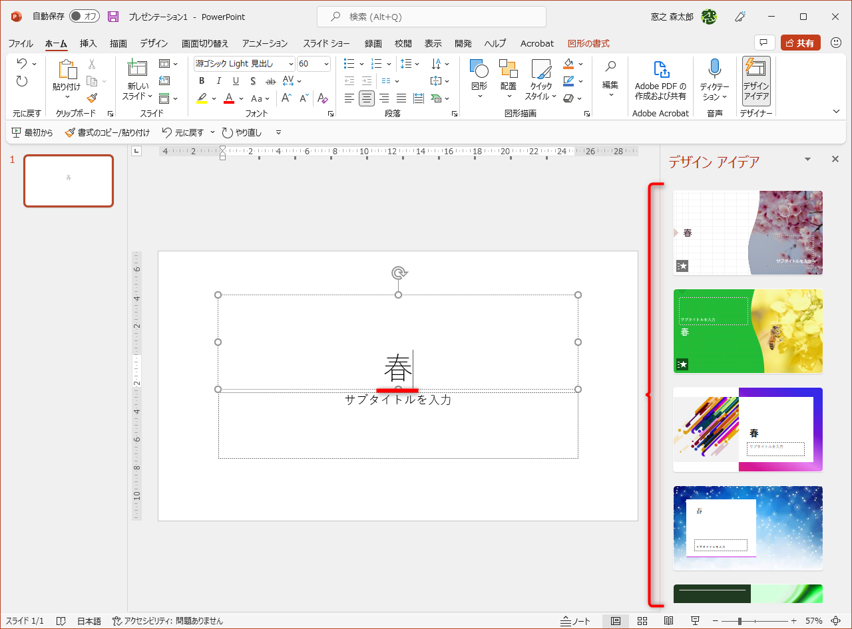The height and width of the screenshot is (629, 852).
Task: Open the font name dropdown
Action: click(291, 64)
